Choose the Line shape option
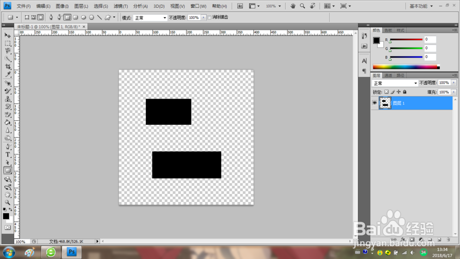Screen dimensions: 460x259 pyautogui.click(x=99, y=18)
